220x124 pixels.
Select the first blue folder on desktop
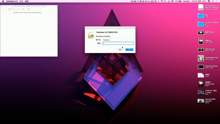[x=201, y=16]
